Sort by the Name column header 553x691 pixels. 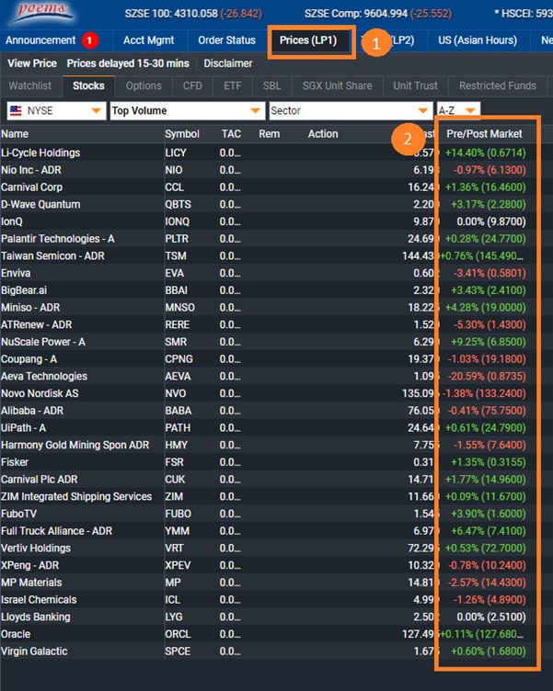coord(15,134)
